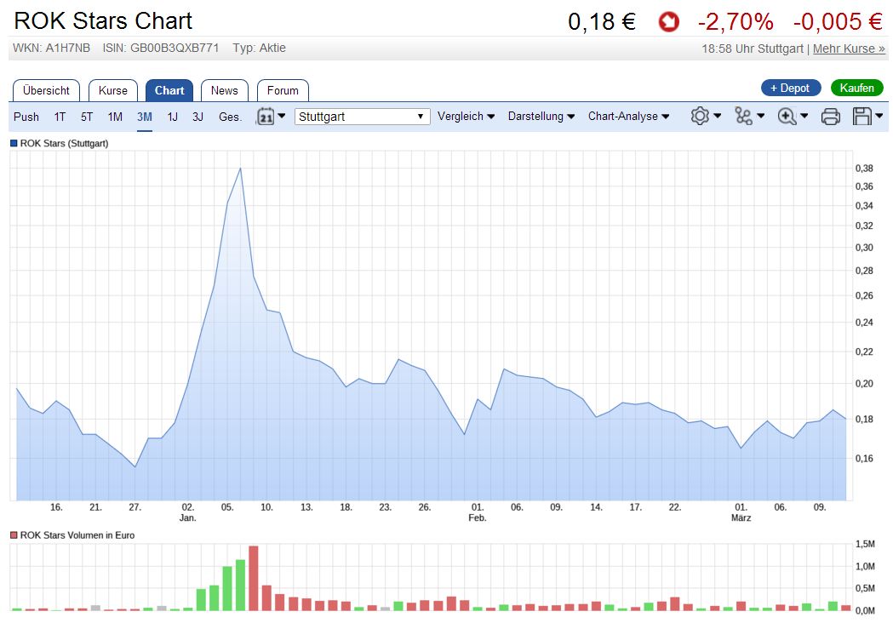Enable Push live chart mode
Image resolution: width=893 pixels, height=623 pixels.
(x=26, y=117)
